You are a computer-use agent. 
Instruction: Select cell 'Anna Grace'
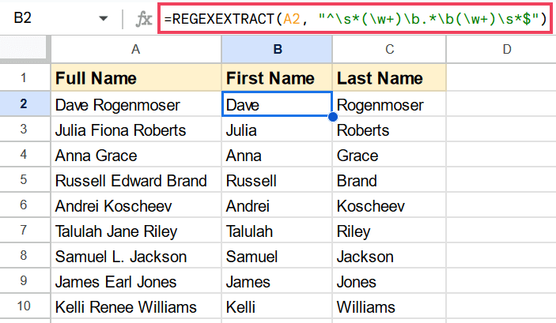click(x=136, y=155)
